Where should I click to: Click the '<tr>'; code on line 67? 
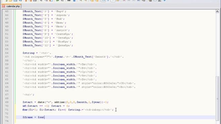[x=28, y=95]
